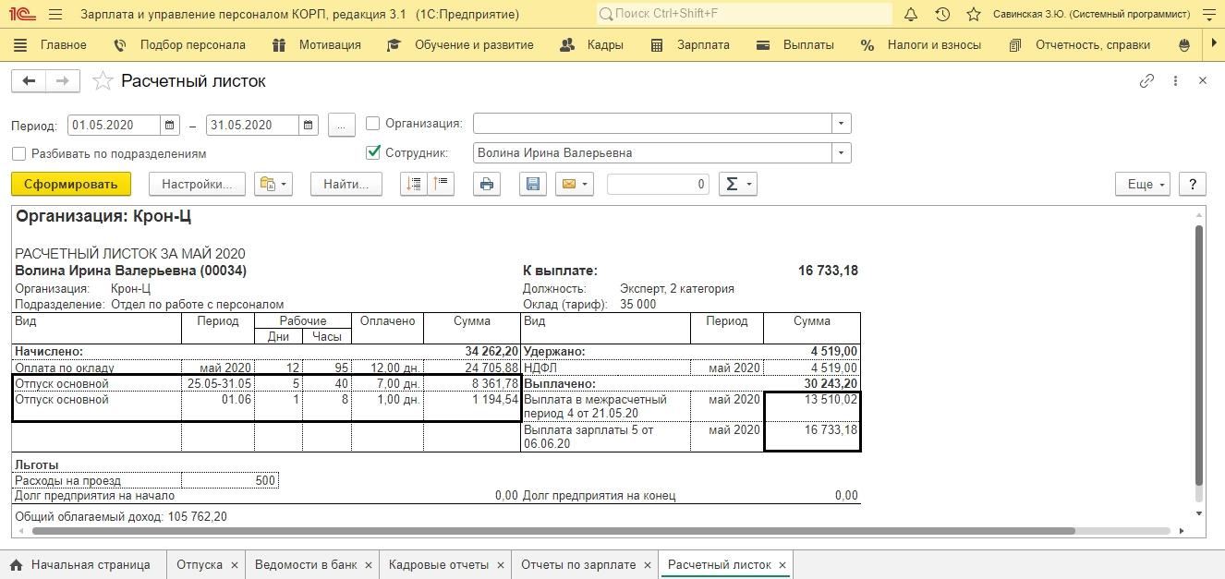
Task: Open the Еще menu
Action: (x=1143, y=184)
